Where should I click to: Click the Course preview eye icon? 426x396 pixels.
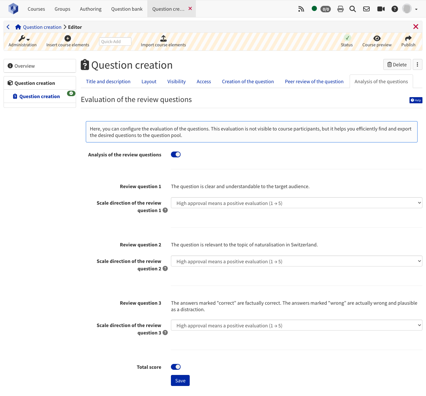point(377,39)
